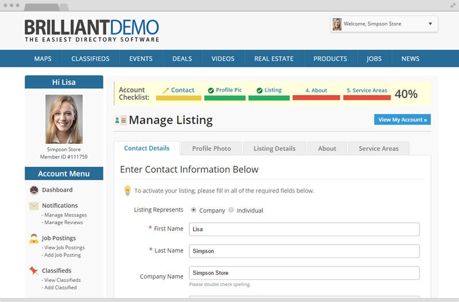Click the red bar under 4. About
This screenshot has height=302, width=459.
tap(316, 98)
